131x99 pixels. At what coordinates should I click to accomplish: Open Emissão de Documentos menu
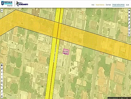pyautogui.click(x=118, y=5)
